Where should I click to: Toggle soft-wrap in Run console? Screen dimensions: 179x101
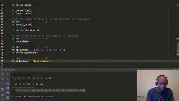tap(8, 84)
